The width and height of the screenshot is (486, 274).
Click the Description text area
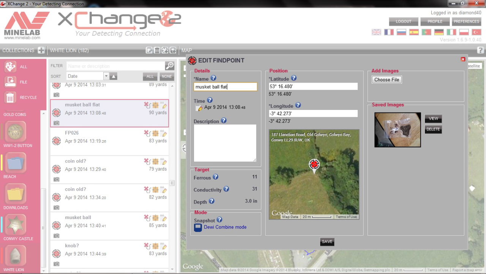[225, 143]
